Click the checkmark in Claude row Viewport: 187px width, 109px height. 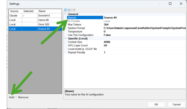(23, 16)
